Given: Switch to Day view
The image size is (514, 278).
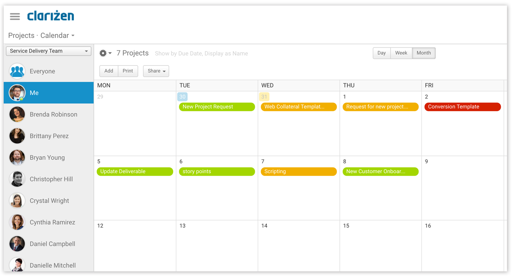Looking at the screenshot, I should point(381,53).
